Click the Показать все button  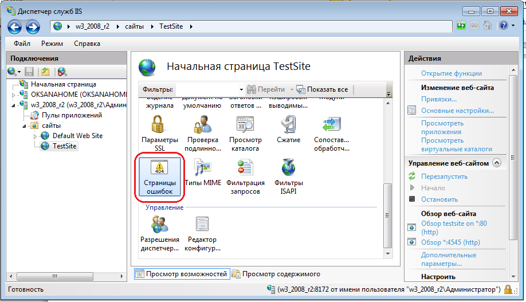click(323, 89)
